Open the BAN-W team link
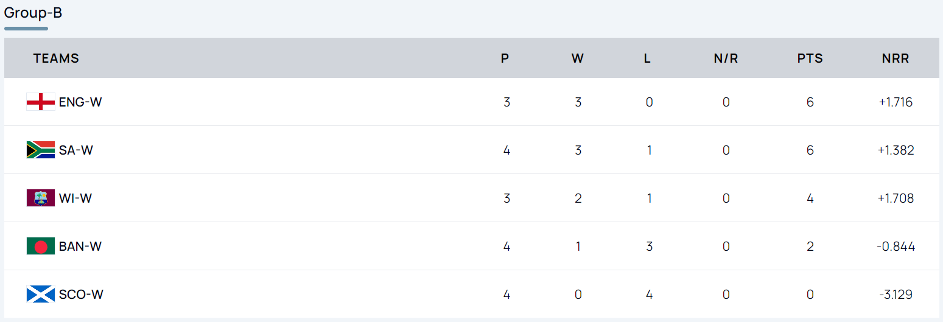 click(80, 246)
